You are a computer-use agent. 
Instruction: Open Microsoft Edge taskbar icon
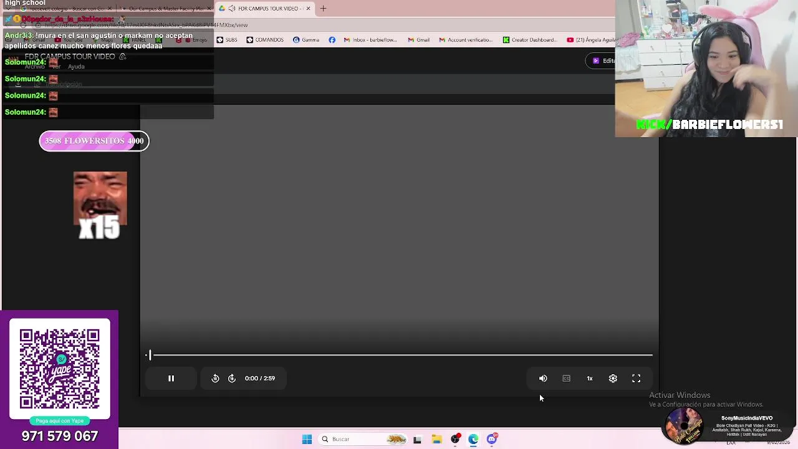(473, 439)
